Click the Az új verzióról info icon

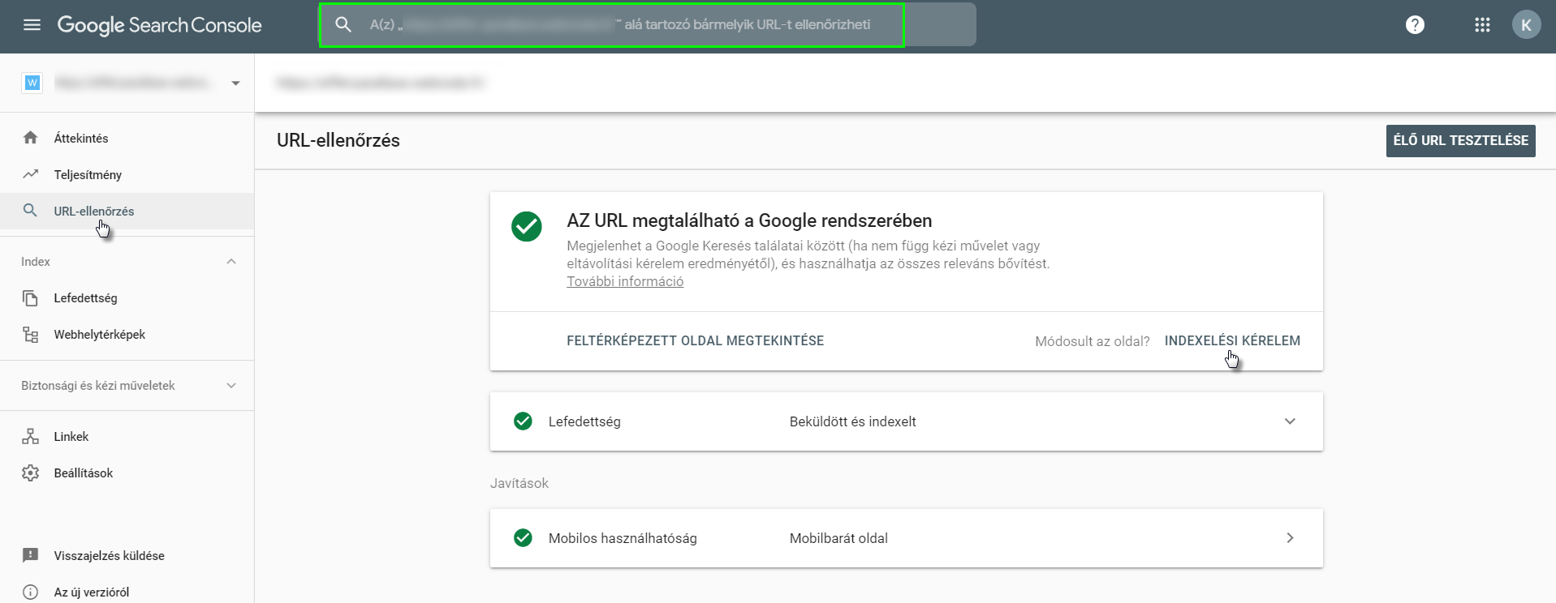31,592
